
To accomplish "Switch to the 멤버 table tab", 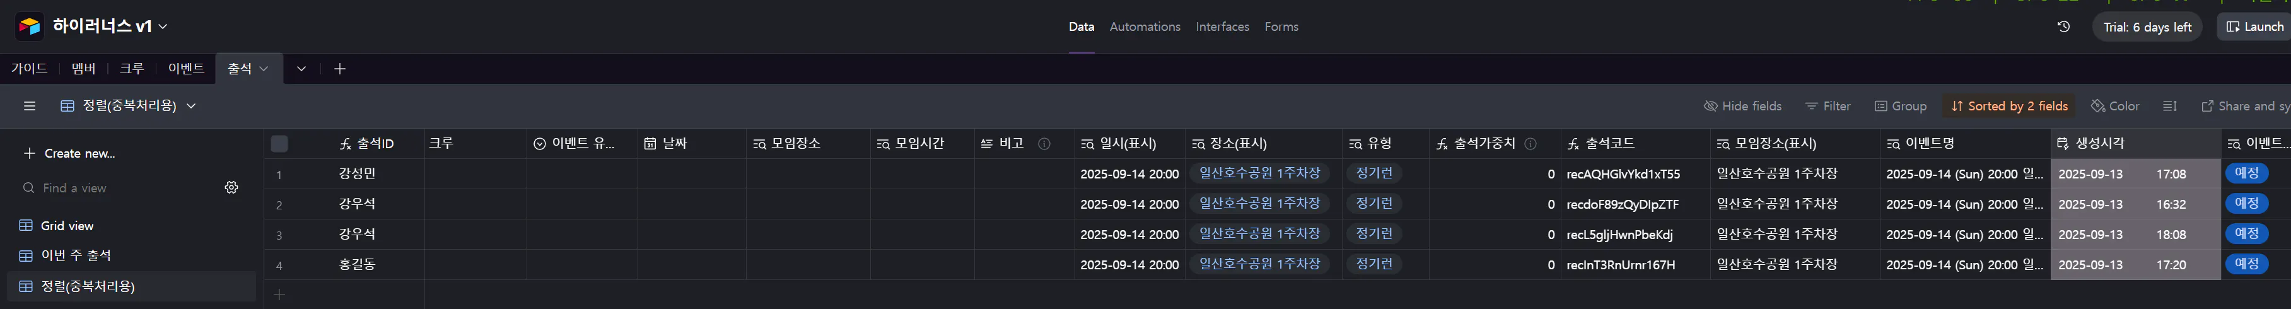I will [x=84, y=69].
